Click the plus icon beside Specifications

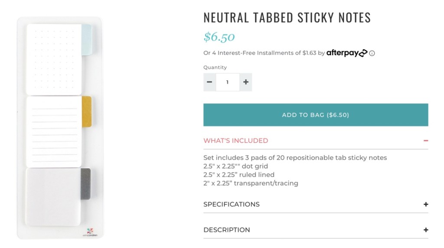point(426,204)
